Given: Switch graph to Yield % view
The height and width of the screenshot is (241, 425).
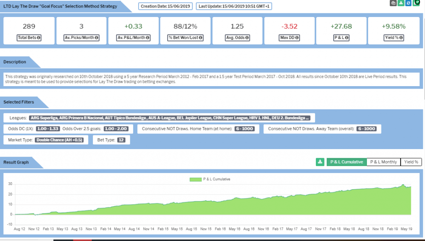Looking at the screenshot, I should point(411,162).
